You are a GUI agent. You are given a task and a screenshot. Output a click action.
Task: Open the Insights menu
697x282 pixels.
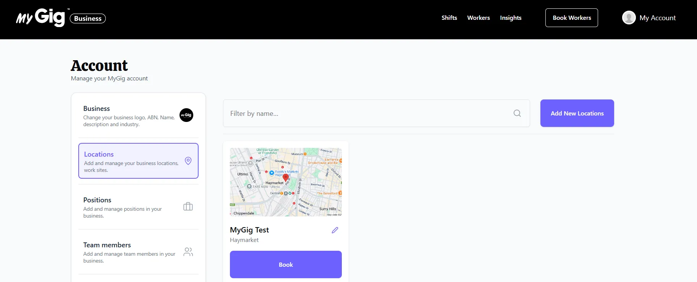pyautogui.click(x=511, y=18)
